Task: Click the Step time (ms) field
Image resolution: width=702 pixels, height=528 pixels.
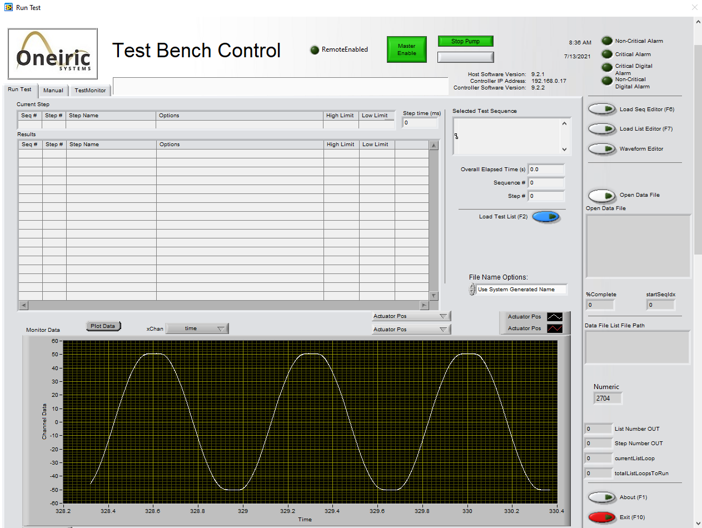Action: coord(420,123)
